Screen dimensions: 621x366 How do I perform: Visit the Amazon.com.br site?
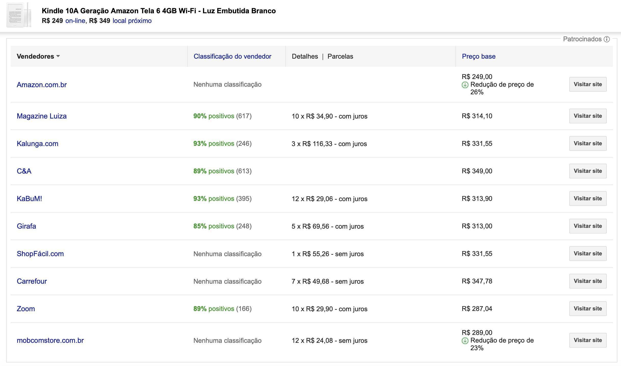point(588,84)
